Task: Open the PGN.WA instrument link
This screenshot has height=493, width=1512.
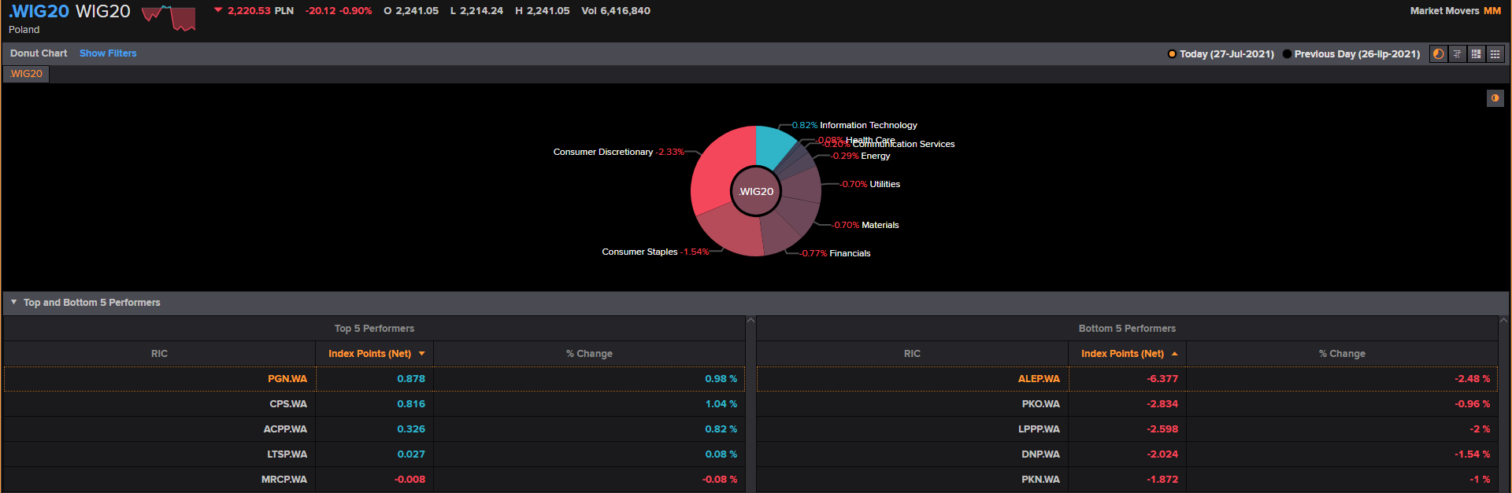Action: click(287, 379)
